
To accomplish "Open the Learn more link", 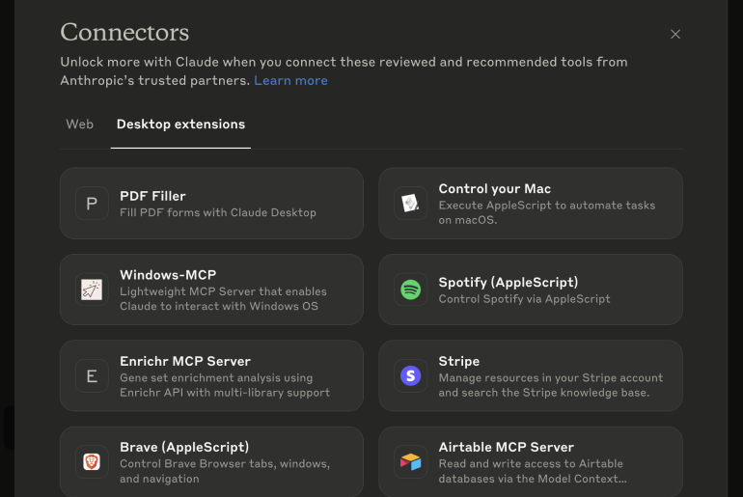I will (290, 80).
